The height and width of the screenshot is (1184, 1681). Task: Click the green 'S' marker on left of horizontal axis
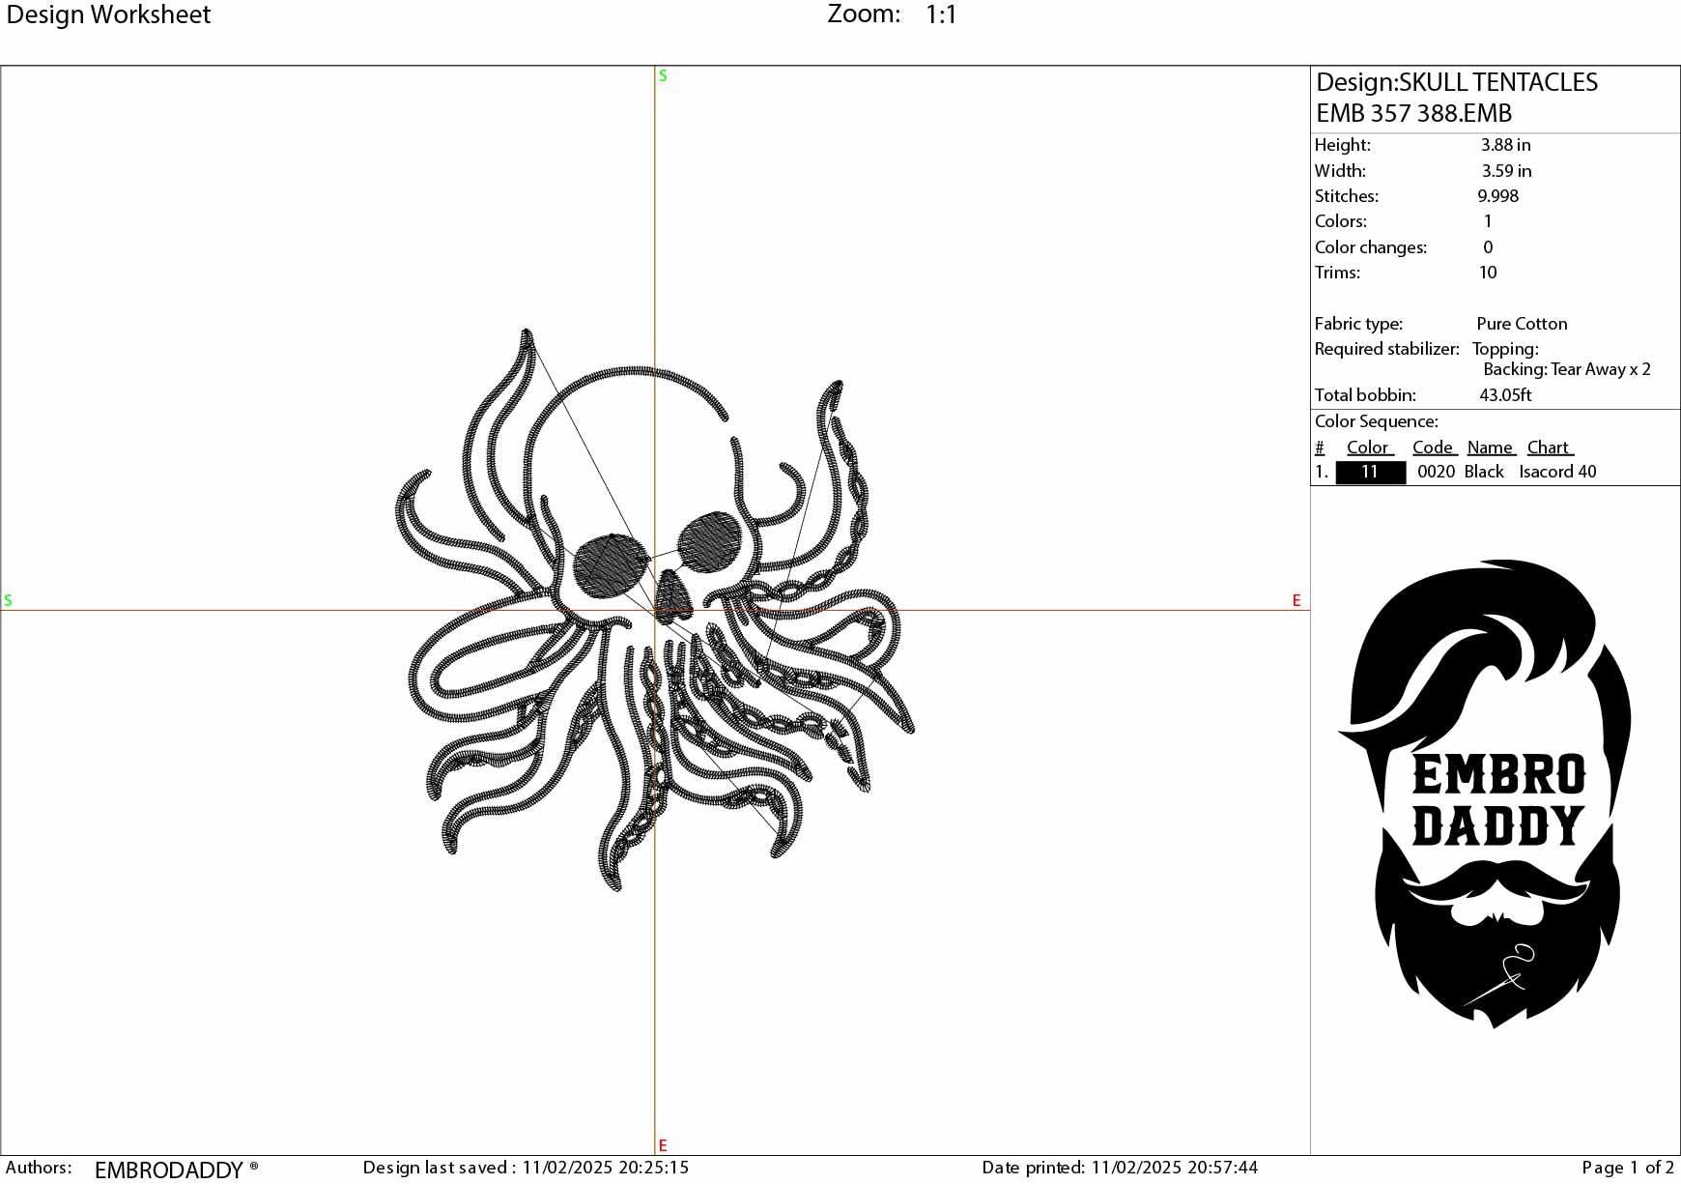pos(8,600)
